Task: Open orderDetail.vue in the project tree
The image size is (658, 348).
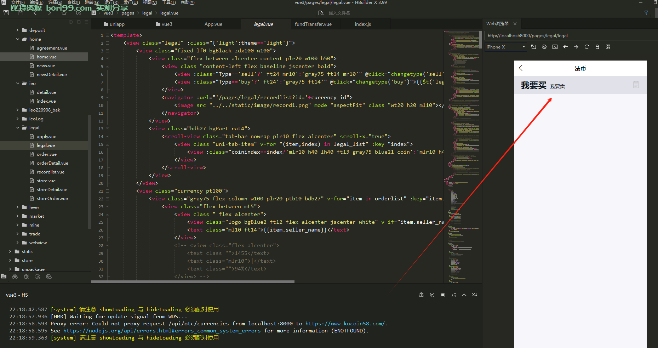Action: pos(52,163)
